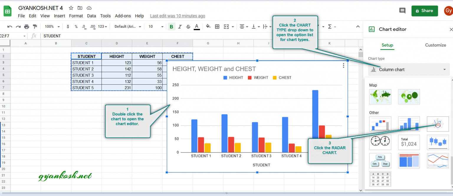Image resolution: width=453 pixels, height=196 pixels.
Task: Choose the gauge chart thumbnail
Action: [380, 142]
